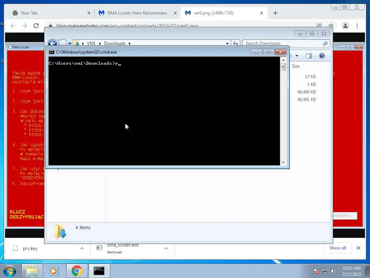
Task: Close the cmd.exe window
Action: (280, 52)
